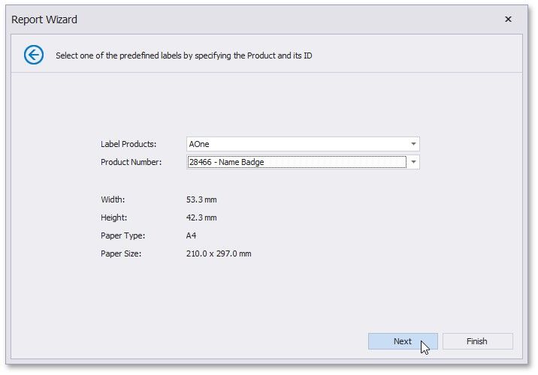Click the A4 paper type value

192,235
